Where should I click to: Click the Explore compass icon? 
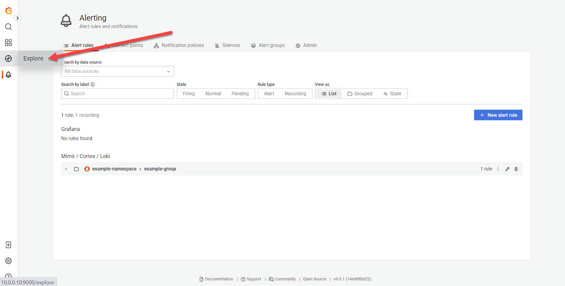pos(8,59)
